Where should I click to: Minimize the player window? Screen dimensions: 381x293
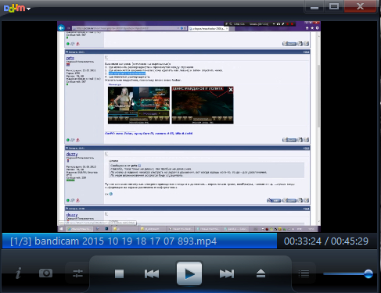coord(315,6)
